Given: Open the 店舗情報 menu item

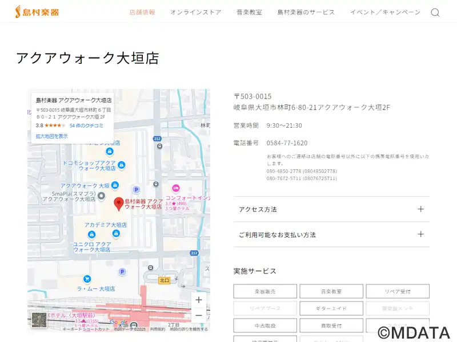Looking at the screenshot, I should pyautogui.click(x=142, y=12).
